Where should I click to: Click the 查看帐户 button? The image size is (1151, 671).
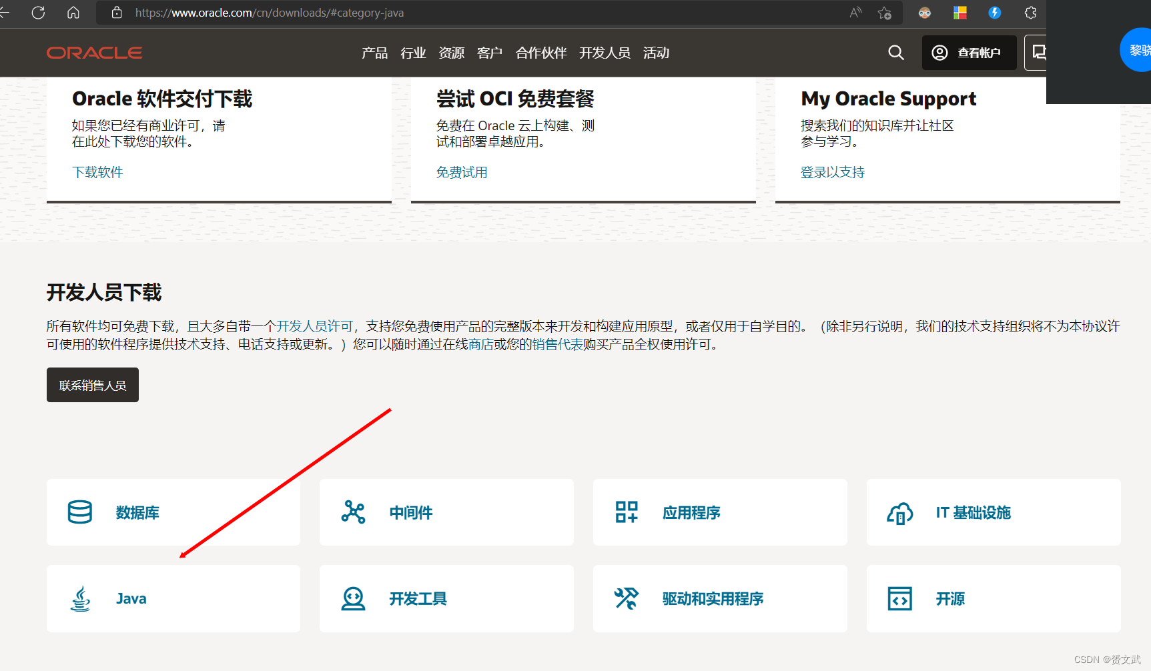pyautogui.click(x=969, y=53)
